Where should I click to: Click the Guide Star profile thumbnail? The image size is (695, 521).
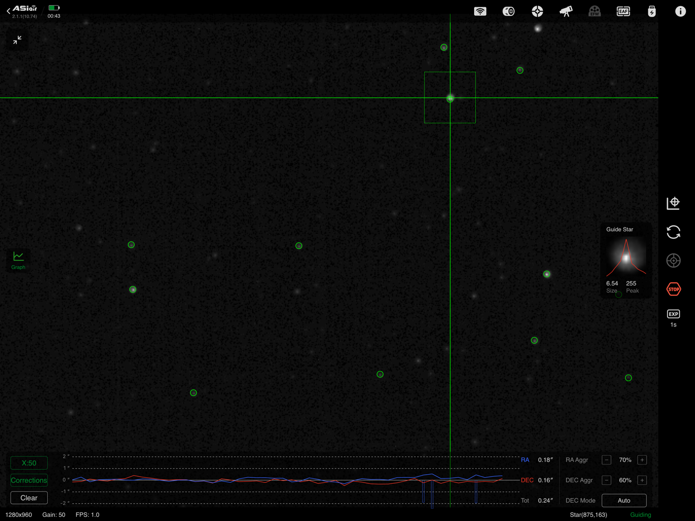(x=626, y=257)
